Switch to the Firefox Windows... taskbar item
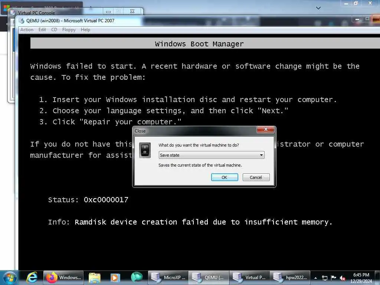This screenshot has height=285, width=380. pos(63,278)
